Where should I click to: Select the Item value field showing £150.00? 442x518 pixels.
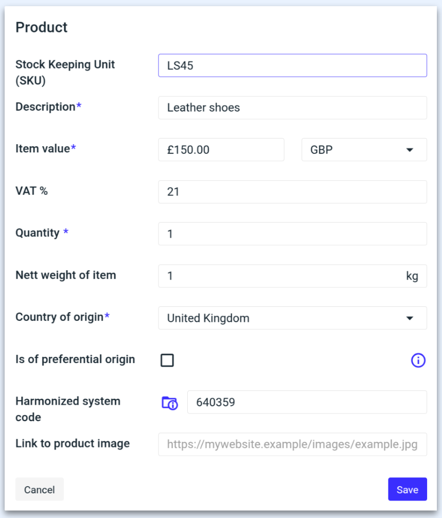(221, 150)
